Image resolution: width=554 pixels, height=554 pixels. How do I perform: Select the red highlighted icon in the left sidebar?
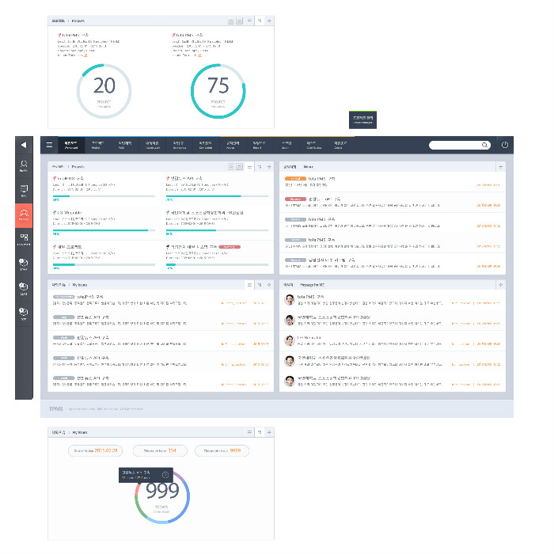pos(24,214)
